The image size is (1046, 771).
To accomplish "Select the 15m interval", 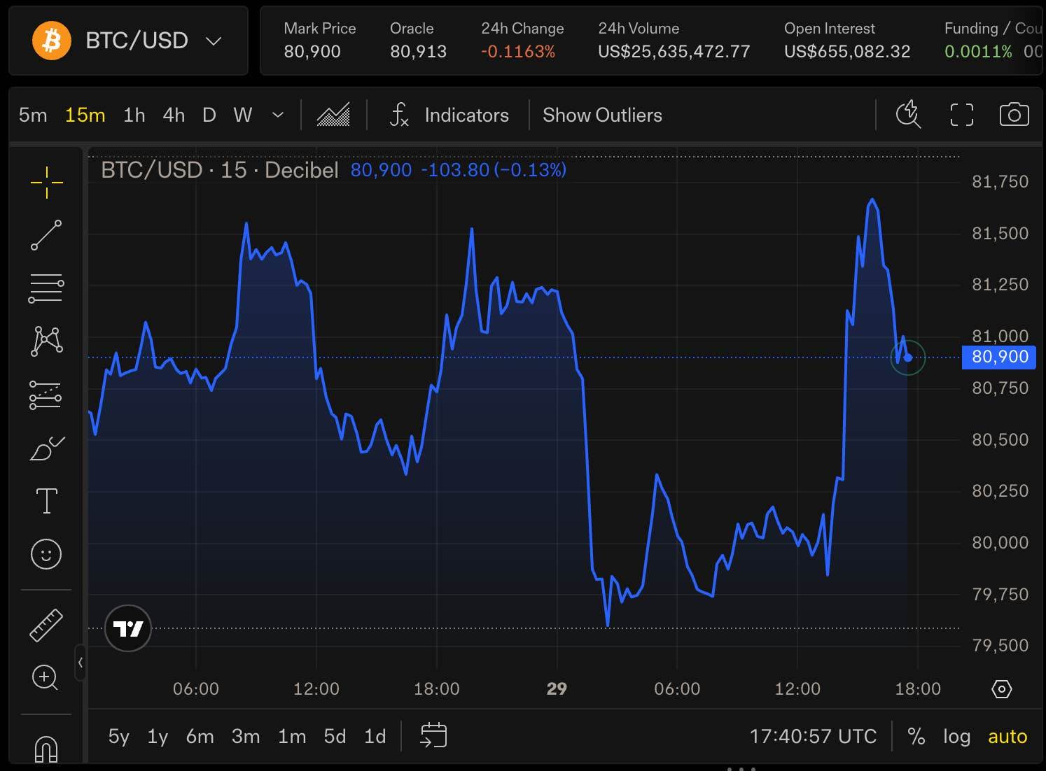I will click(x=85, y=115).
